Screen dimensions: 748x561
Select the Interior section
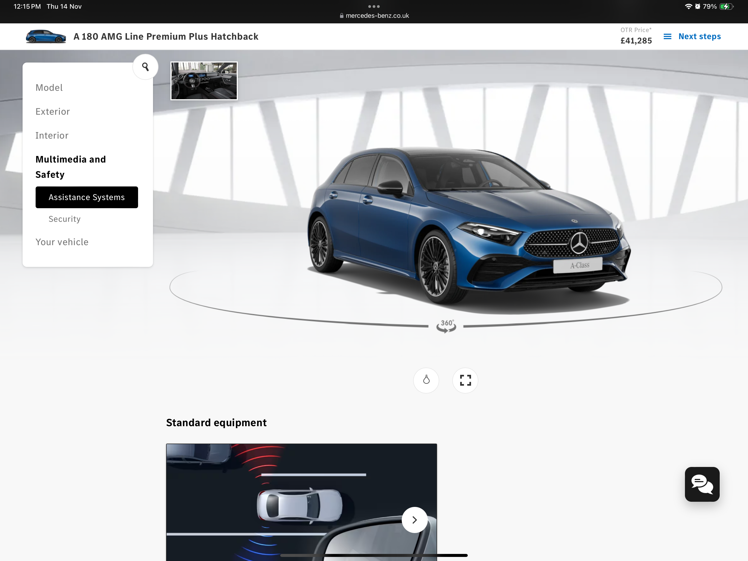pyautogui.click(x=52, y=135)
